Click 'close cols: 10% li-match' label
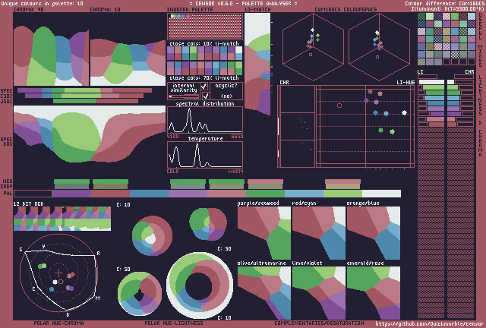 (x=204, y=44)
